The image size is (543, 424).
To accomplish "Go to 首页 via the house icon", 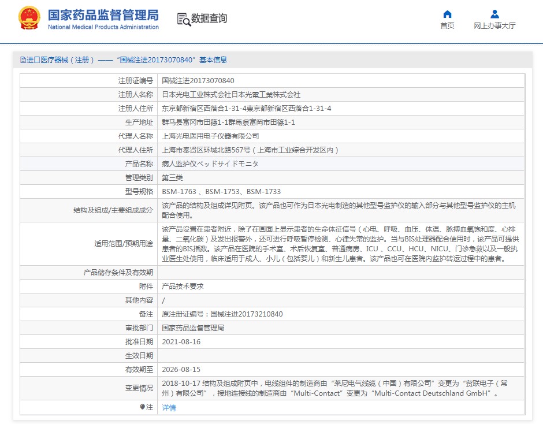I will [x=447, y=14].
